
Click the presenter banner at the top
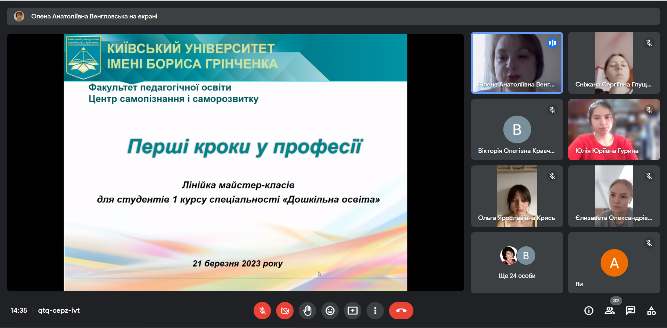click(333, 16)
